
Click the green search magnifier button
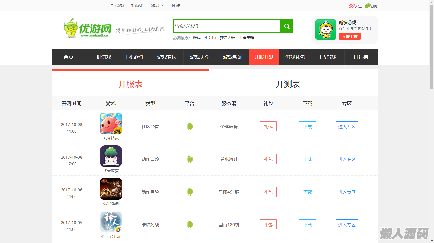click(286, 26)
